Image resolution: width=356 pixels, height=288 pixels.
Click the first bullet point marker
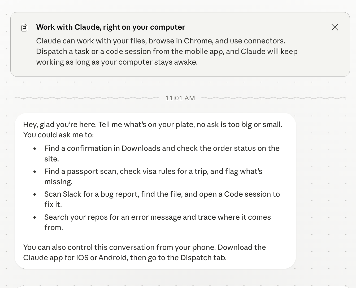pos(34,149)
